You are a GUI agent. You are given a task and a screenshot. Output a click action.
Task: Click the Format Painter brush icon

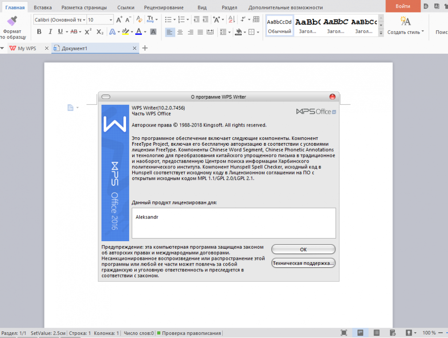click(x=12, y=21)
